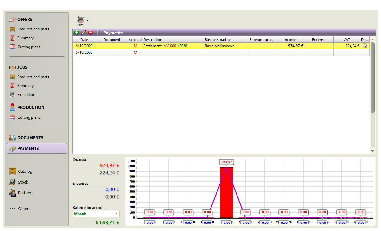Click the payments table vertical scrollbar thumb
Image resolution: width=381 pixels, height=231 pixels.
pyautogui.click(x=373, y=78)
